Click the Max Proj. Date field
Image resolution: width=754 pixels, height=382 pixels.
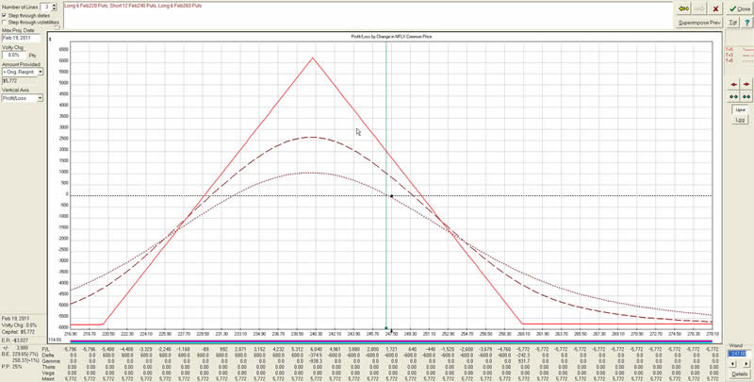point(21,39)
